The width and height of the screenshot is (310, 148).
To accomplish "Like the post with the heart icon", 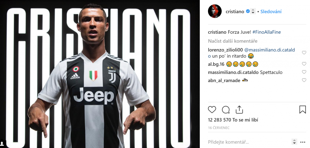I will 212,110.
